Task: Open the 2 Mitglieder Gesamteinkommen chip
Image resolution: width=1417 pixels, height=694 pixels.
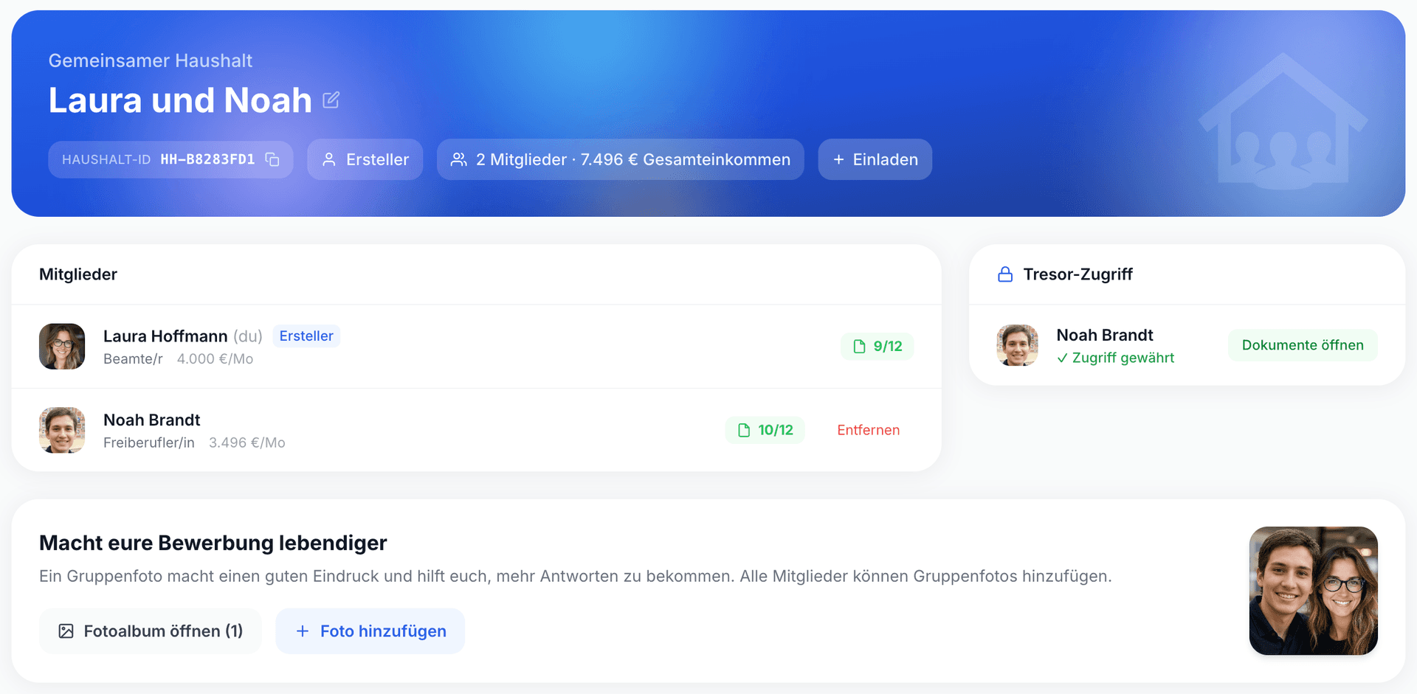Action: click(x=621, y=159)
